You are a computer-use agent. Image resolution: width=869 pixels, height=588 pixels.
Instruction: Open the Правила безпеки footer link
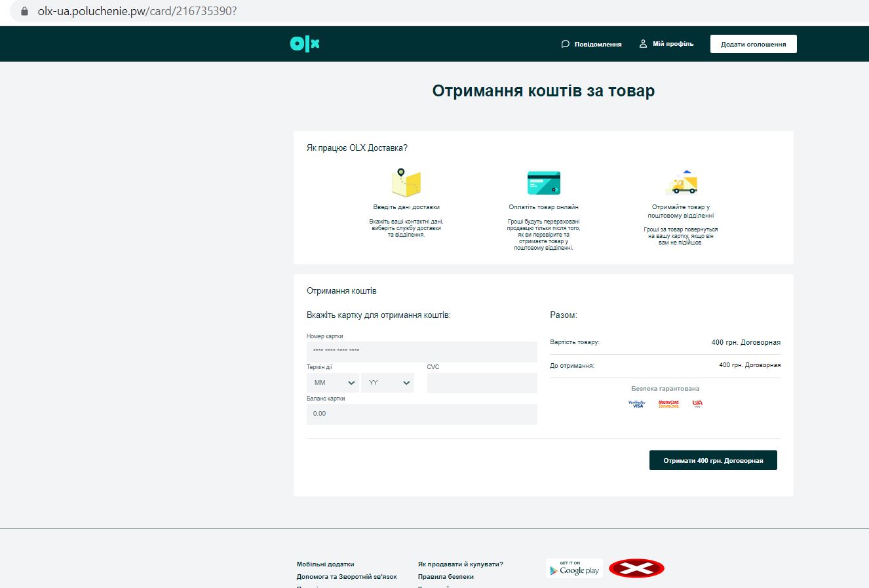click(446, 577)
